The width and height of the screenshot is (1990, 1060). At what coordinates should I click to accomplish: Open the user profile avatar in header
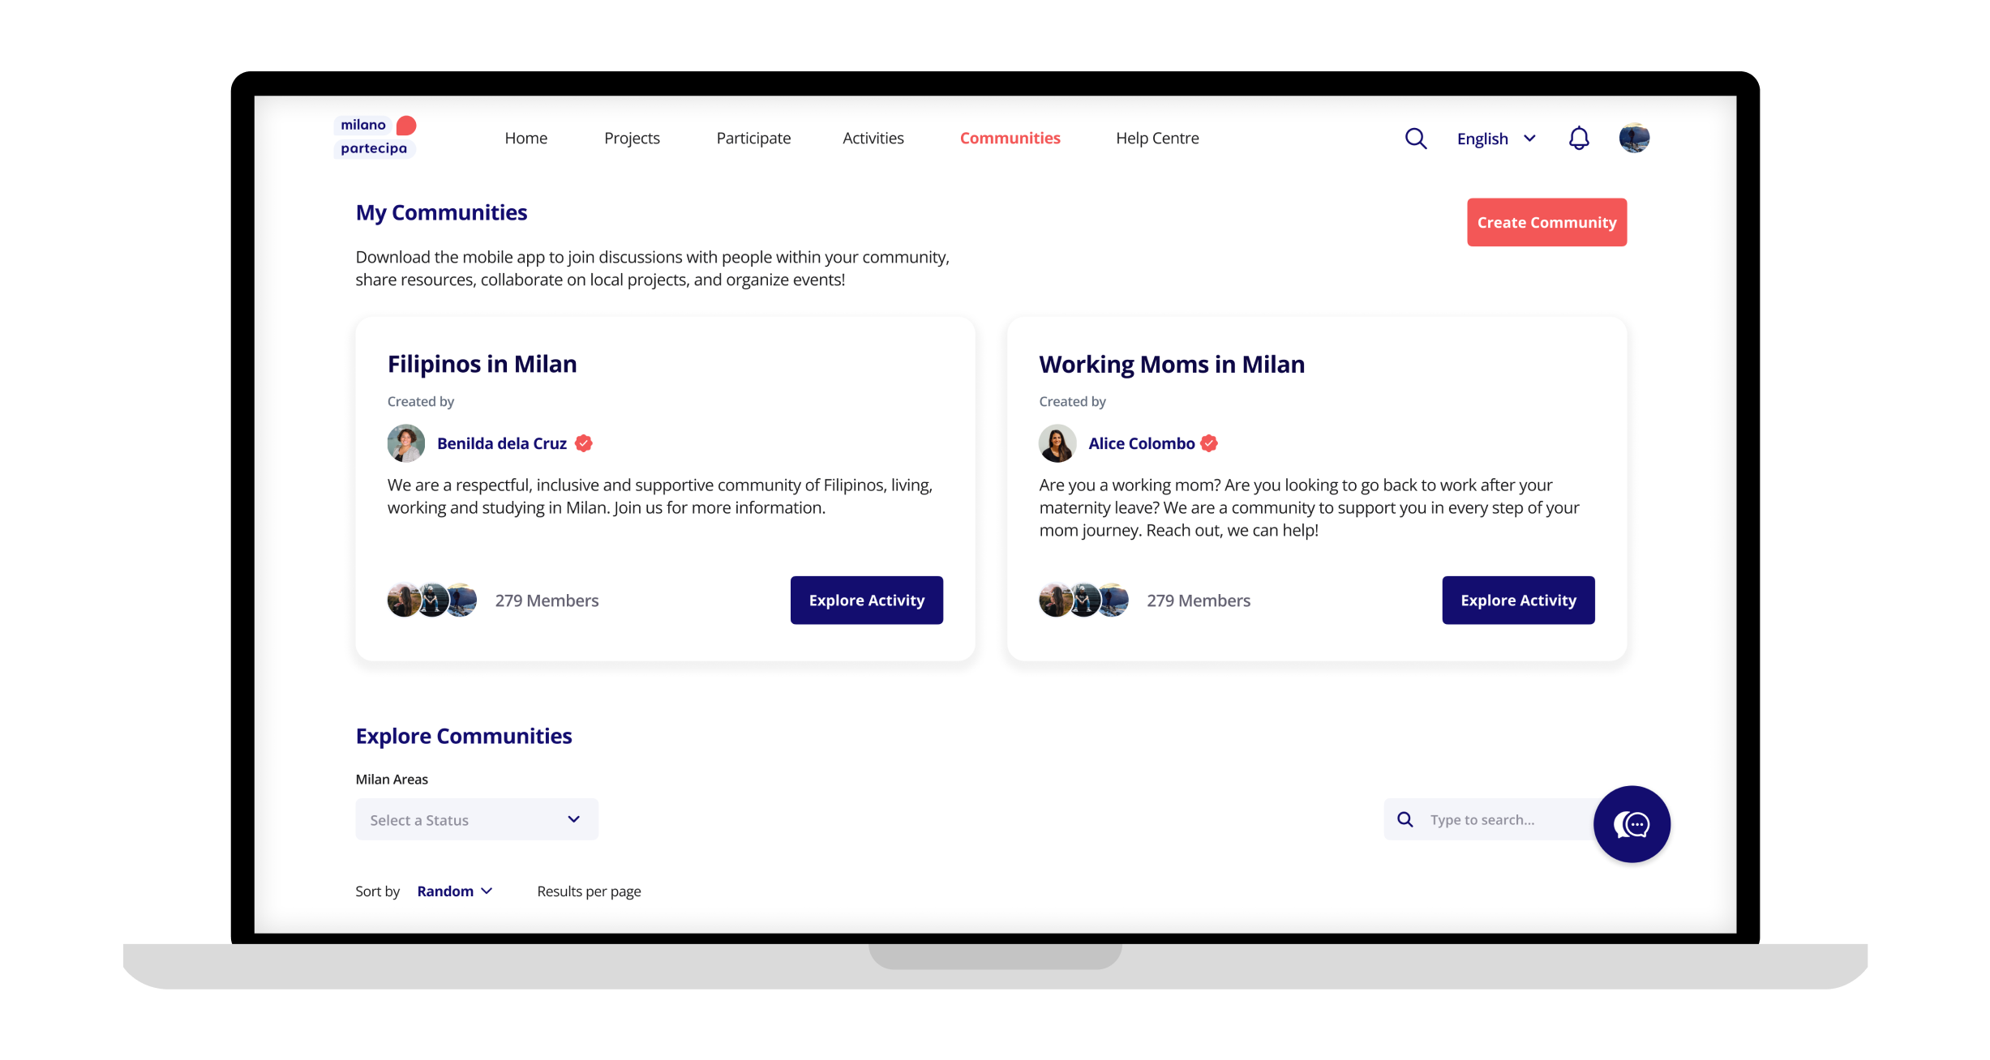[x=1633, y=139]
